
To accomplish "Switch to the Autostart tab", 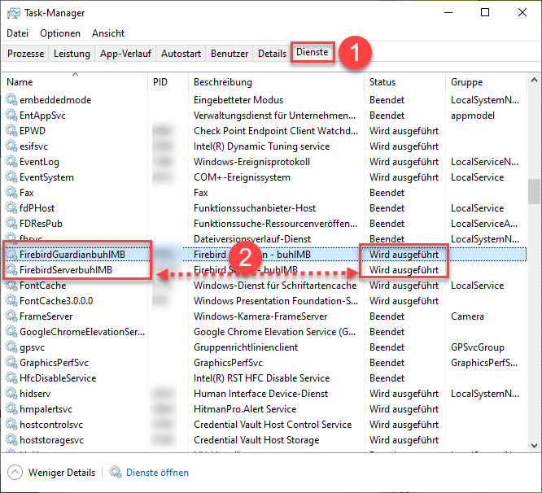I will (x=181, y=54).
